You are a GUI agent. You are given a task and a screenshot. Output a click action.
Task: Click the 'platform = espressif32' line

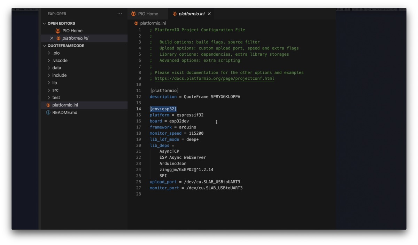point(177,115)
